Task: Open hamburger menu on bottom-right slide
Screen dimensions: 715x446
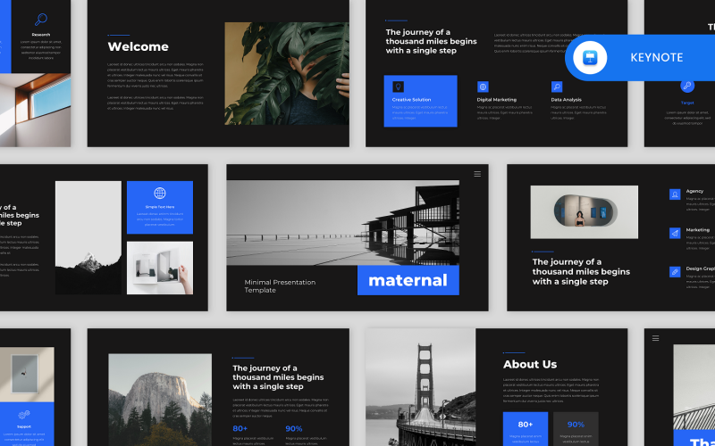Action: [x=656, y=338]
